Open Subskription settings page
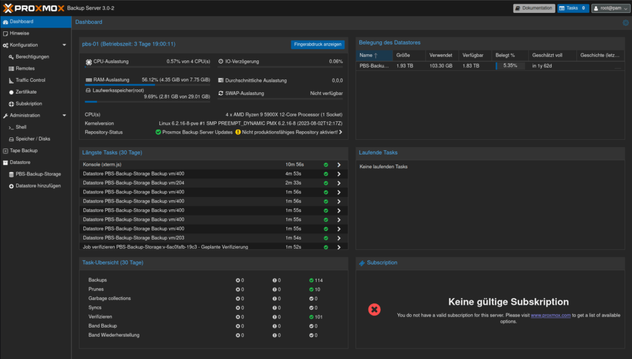This screenshot has width=632, height=359. (x=28, y=103)
